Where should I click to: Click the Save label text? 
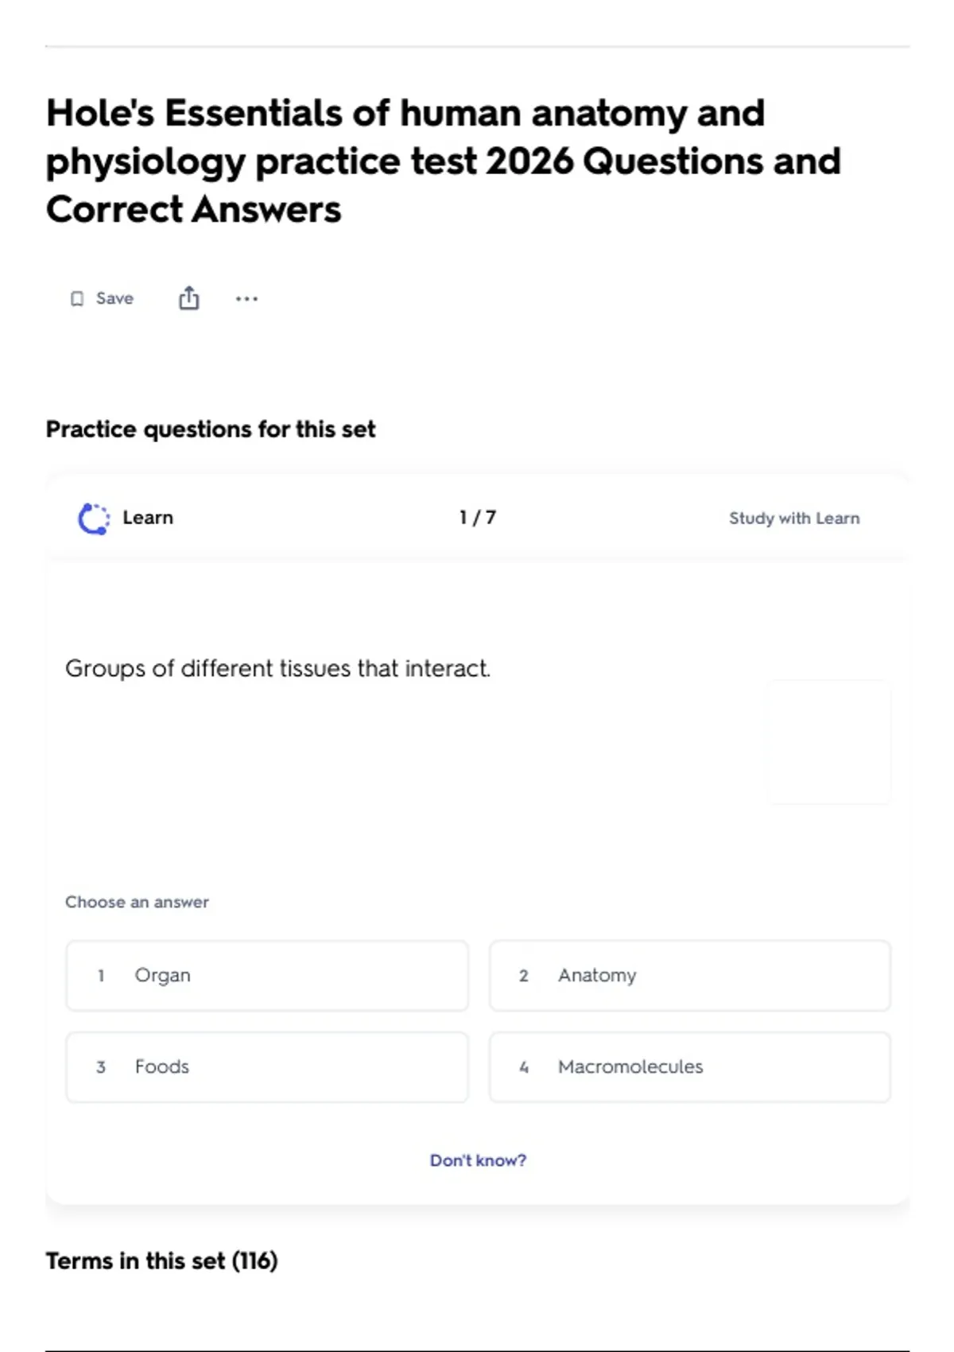(x=114, y=299)
